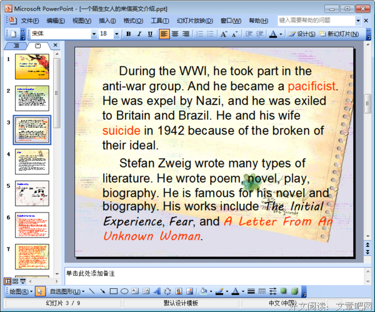Image resolution: width=375 pixels, height=312 pixels.
Task: Enable center alignment
Action: [x=175, y=34]
